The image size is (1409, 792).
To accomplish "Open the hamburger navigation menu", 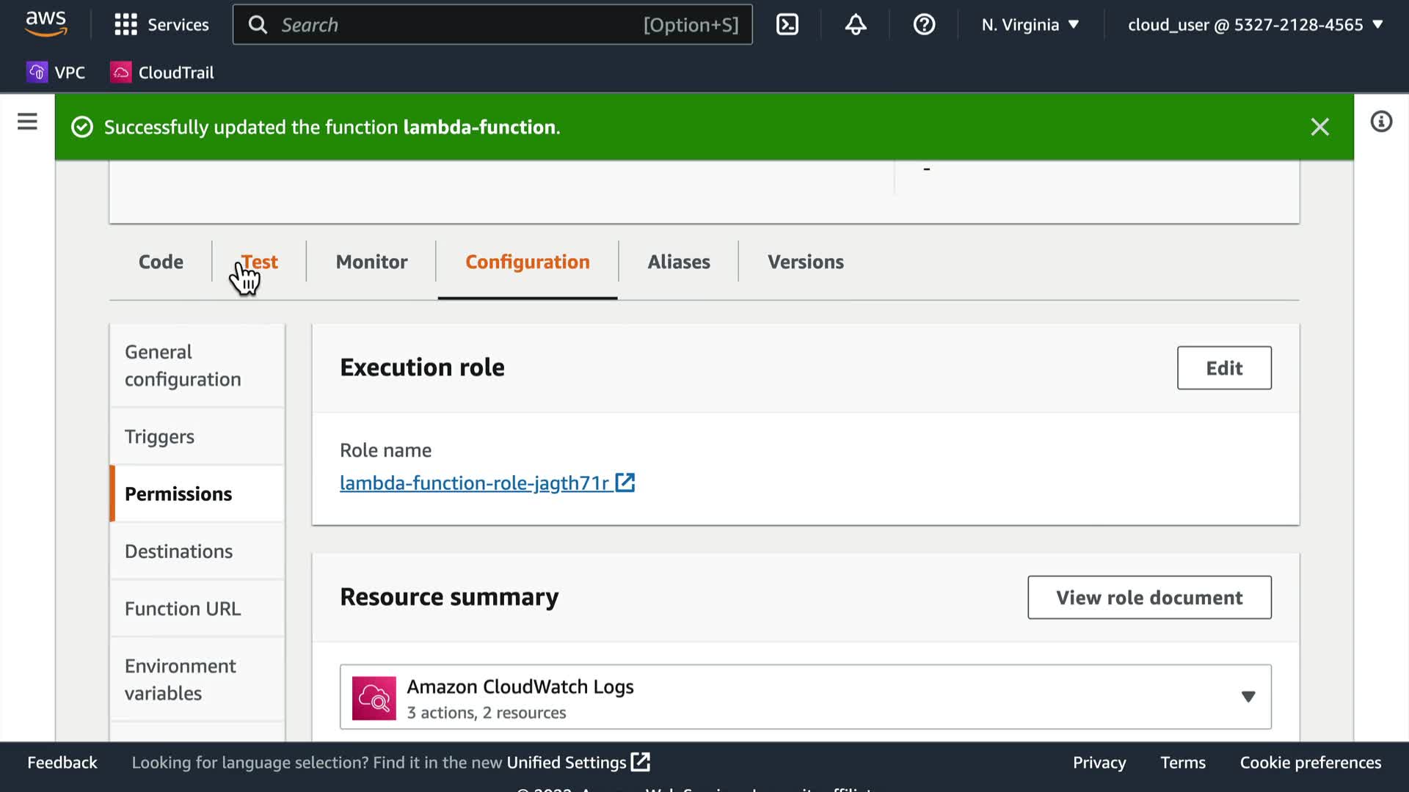I will [x=27, y=122].
